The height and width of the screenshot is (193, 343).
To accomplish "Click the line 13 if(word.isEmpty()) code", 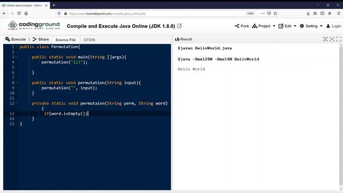I will [x=66, y=114].
